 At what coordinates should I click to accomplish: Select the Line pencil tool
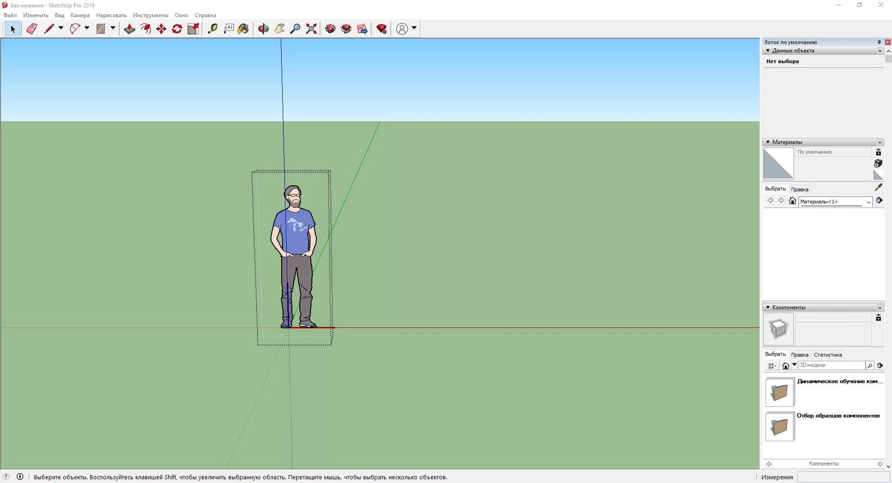point(49,29)
